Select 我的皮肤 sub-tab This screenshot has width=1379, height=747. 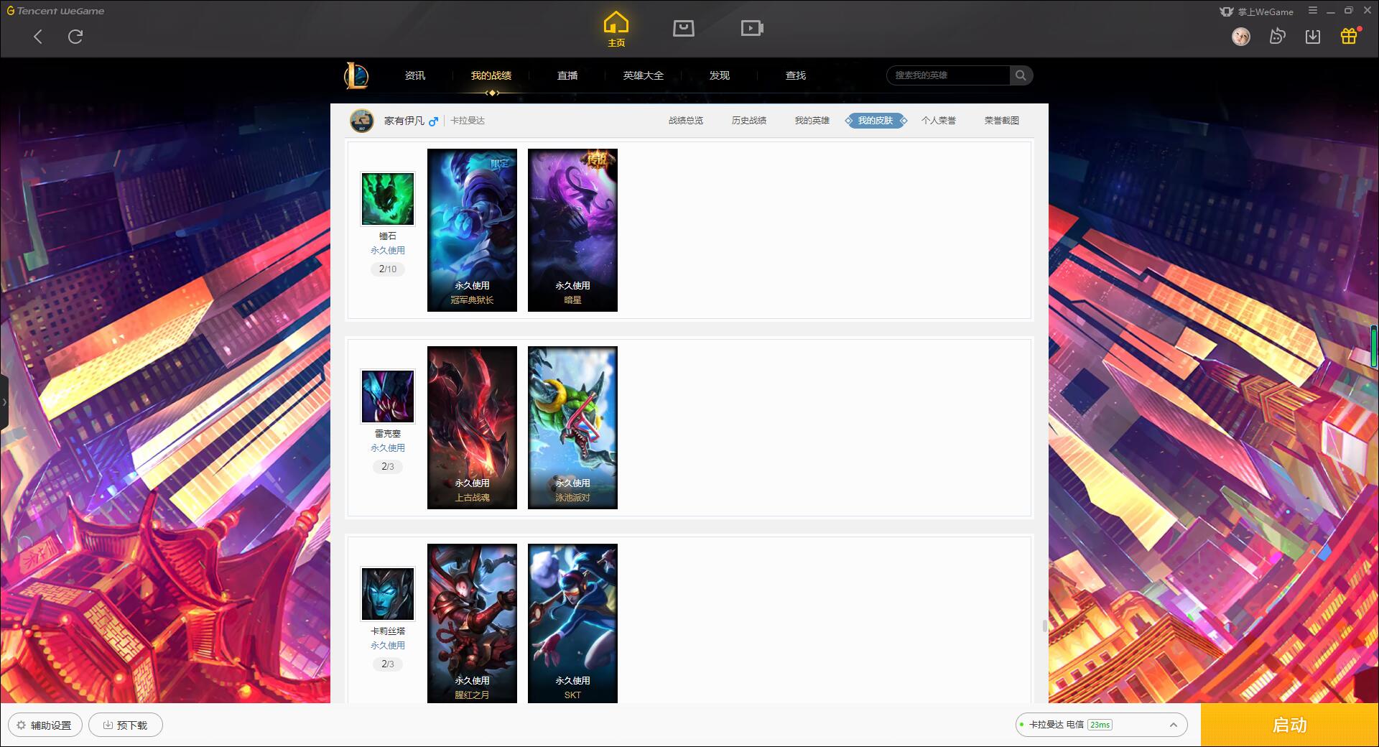(x=876, y=121)
